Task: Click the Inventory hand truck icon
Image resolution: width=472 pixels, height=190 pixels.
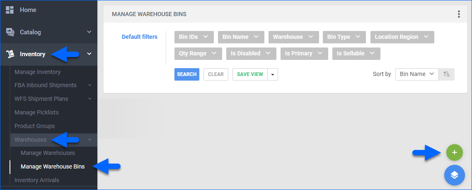Action: pos(10,54)
